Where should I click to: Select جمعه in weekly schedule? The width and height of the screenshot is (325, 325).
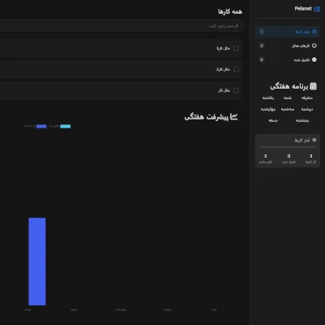point(273,120)
